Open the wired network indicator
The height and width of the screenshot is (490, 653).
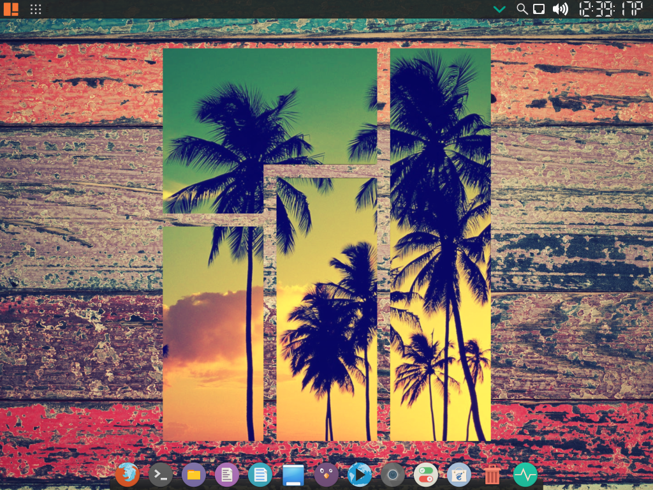coord(539,9)
